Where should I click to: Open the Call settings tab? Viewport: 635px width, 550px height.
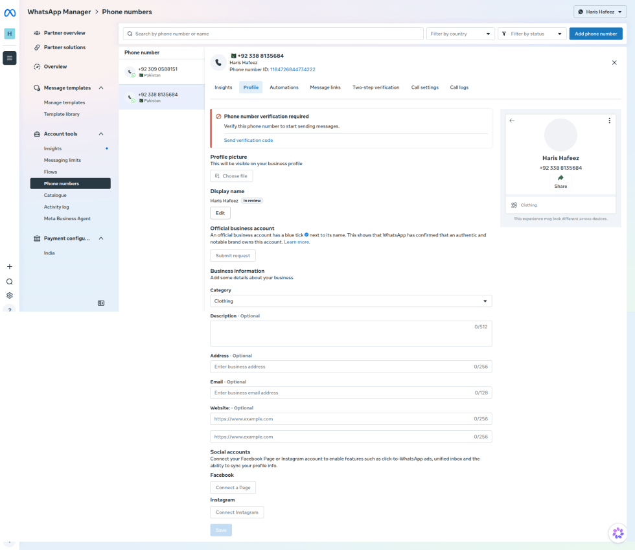tap(425, 87)
